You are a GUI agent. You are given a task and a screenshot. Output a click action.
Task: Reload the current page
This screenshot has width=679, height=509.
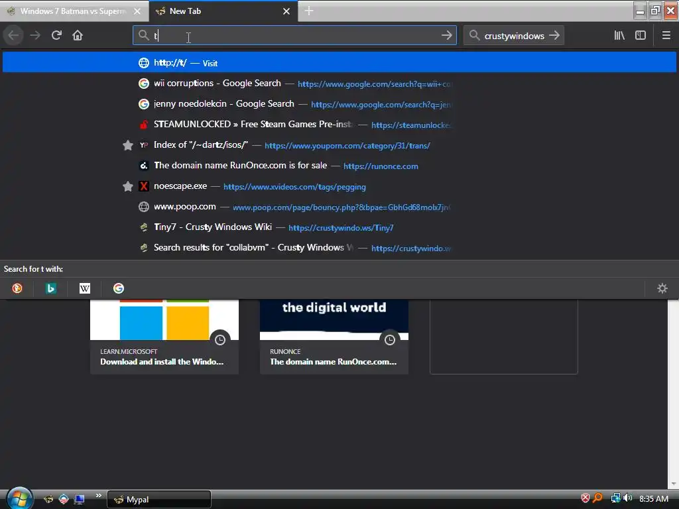point(56,35)
